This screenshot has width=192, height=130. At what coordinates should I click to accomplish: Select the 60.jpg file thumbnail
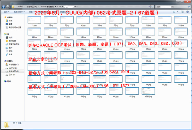181,79
